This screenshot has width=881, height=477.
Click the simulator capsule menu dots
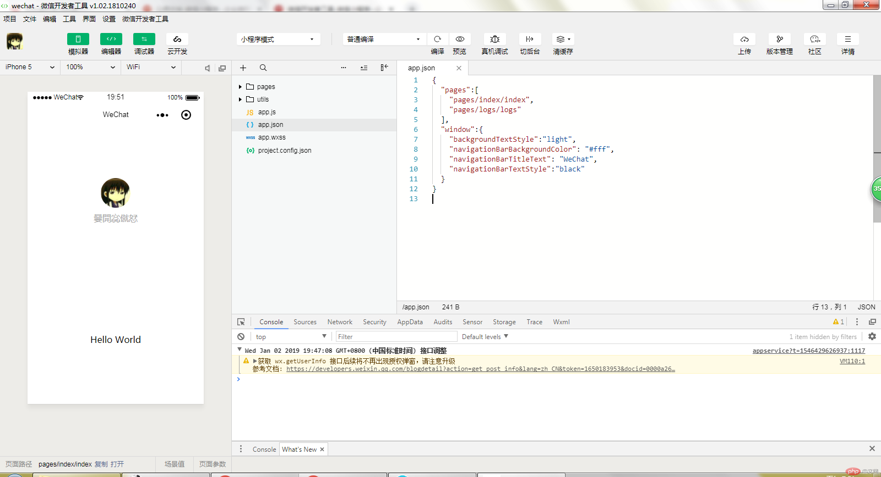pos(162,115)
